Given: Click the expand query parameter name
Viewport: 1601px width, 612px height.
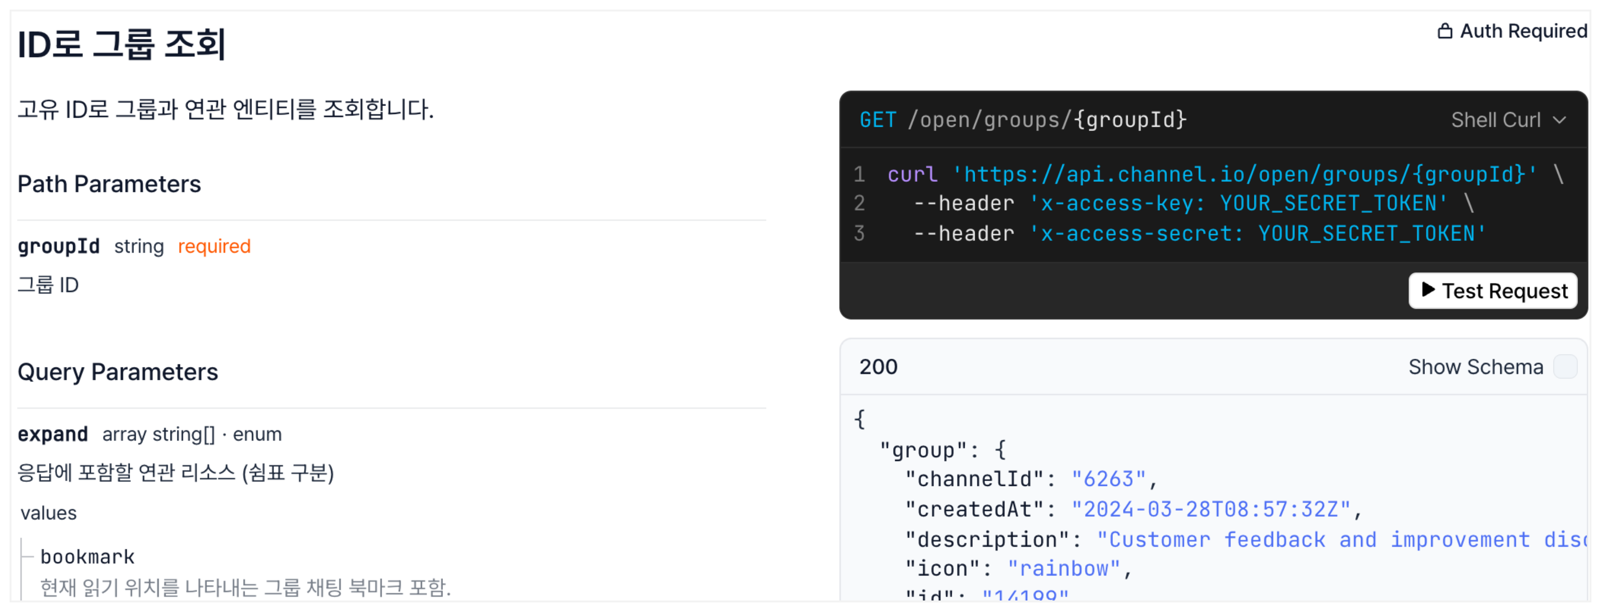Looking at the screenshot, I should (x=52, y=434).
